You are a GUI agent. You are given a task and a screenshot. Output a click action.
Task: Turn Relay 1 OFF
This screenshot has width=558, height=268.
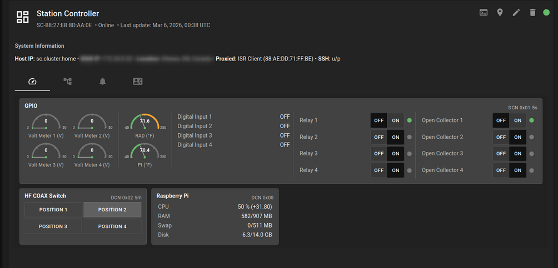[x=379, y=120]
